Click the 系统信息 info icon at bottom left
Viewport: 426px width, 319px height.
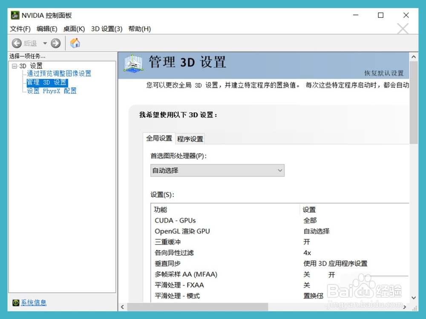[16, 302]
